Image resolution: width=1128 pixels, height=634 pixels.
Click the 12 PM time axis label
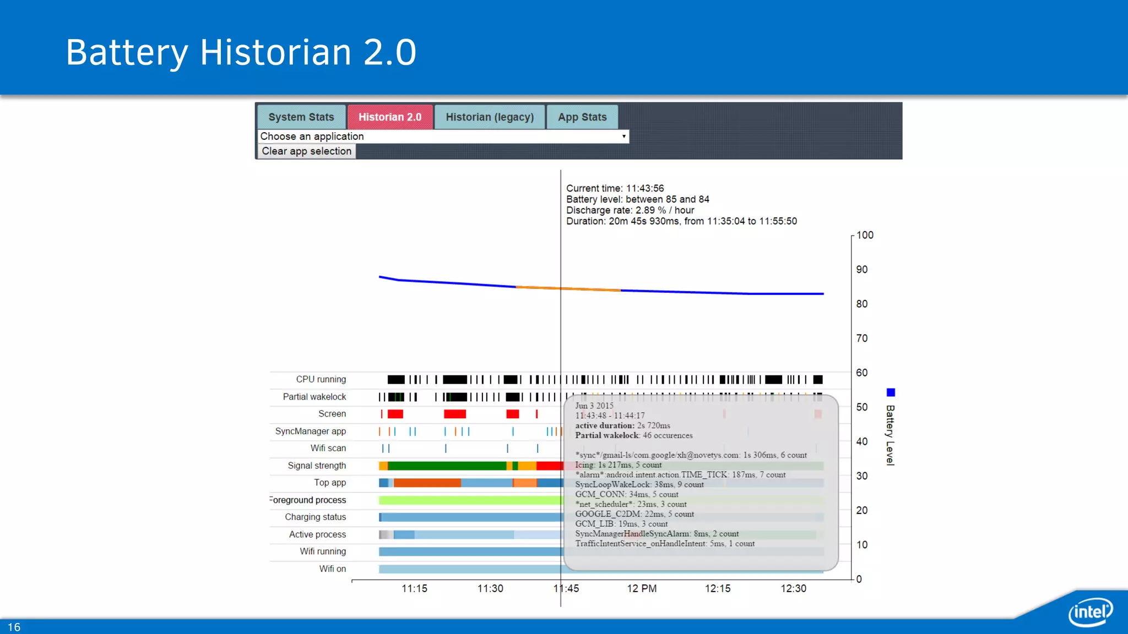(642, 588)
